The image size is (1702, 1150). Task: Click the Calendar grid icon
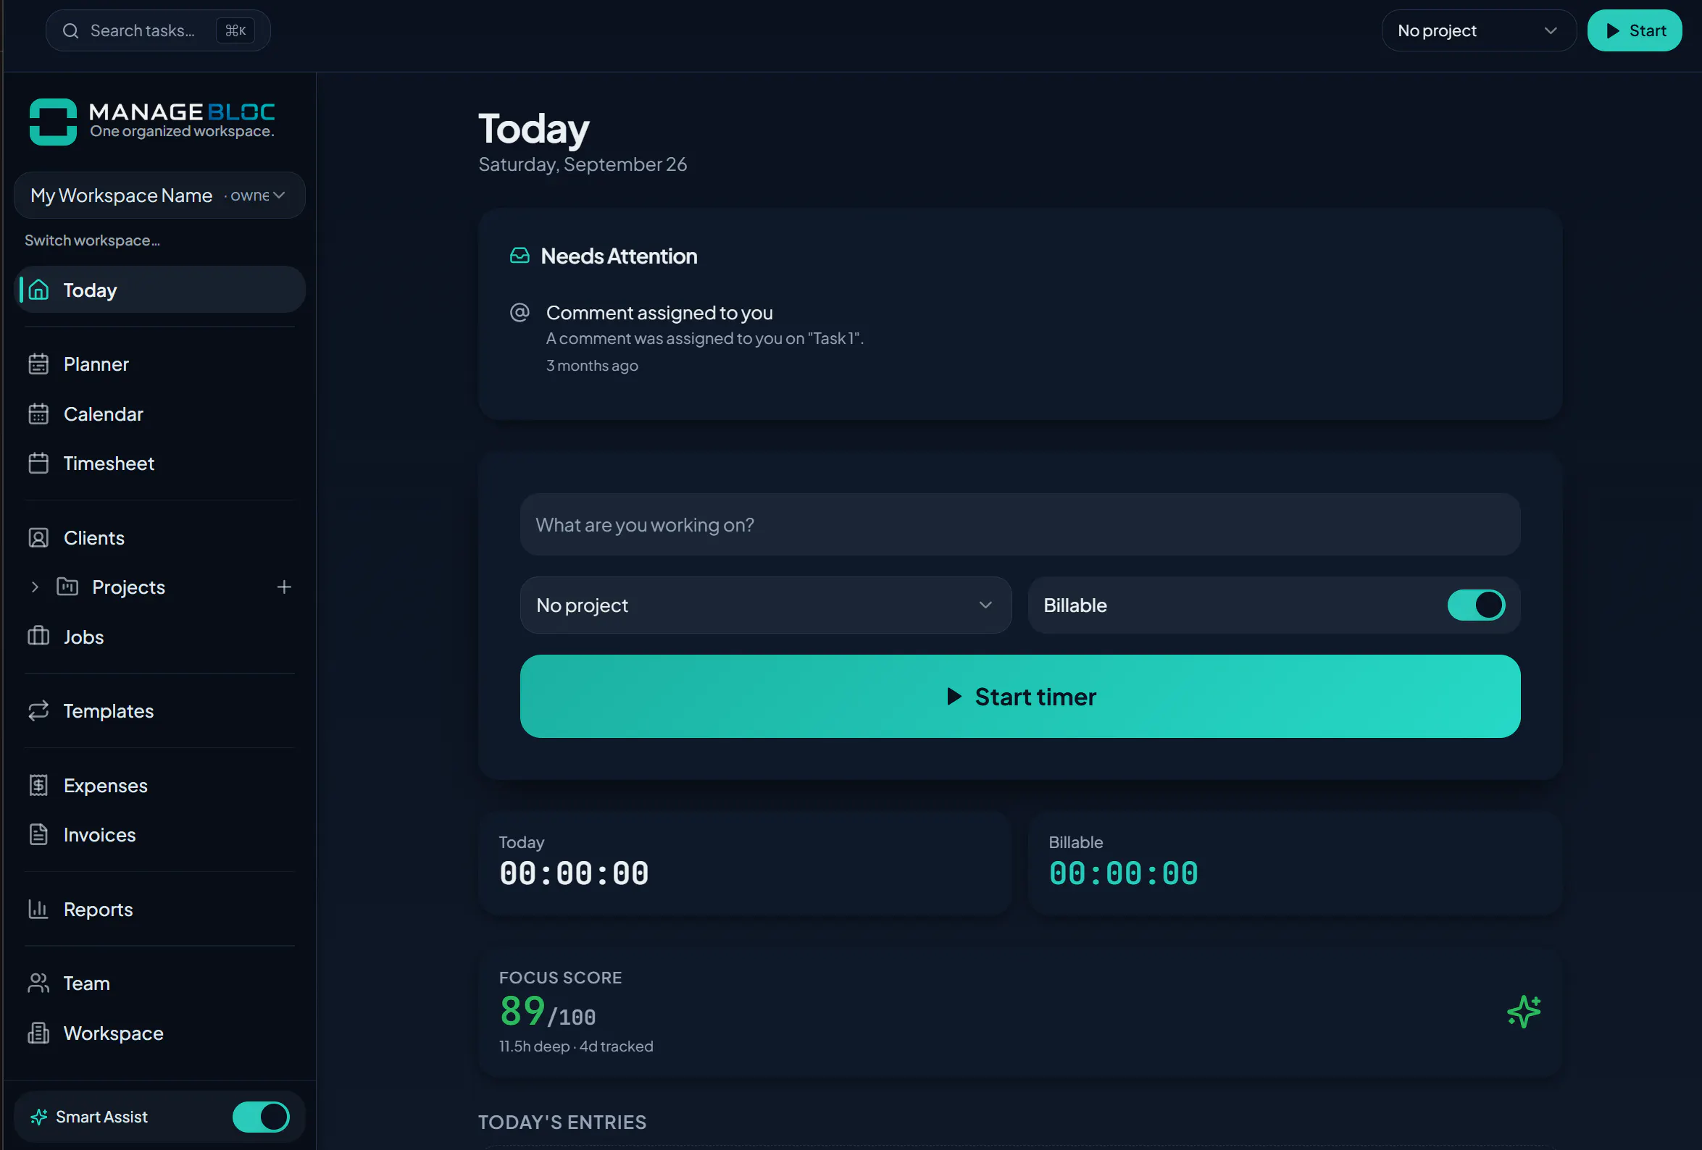point(39,414)
